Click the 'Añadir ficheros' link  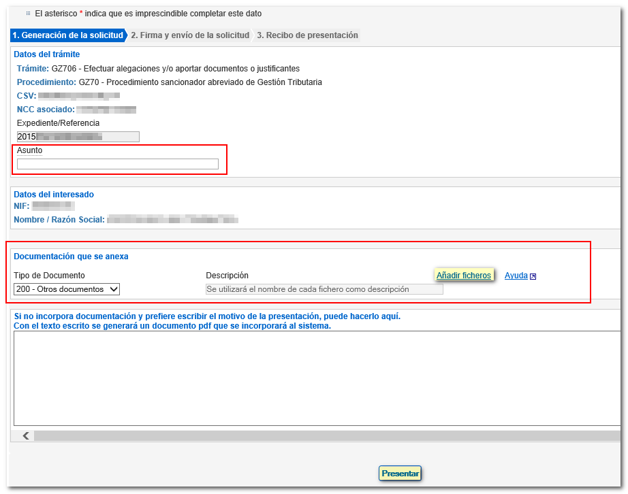463,276
